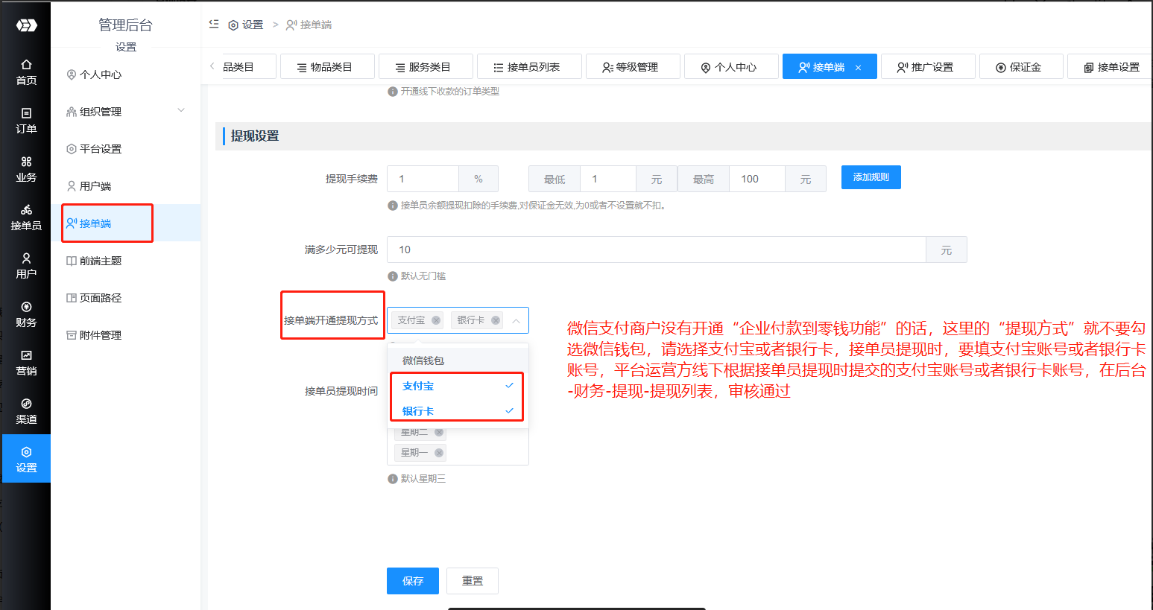This screenshot has height=610, width=1153.
Task: Expand 组织管理 in the settings menu
Action: point(126,112)
